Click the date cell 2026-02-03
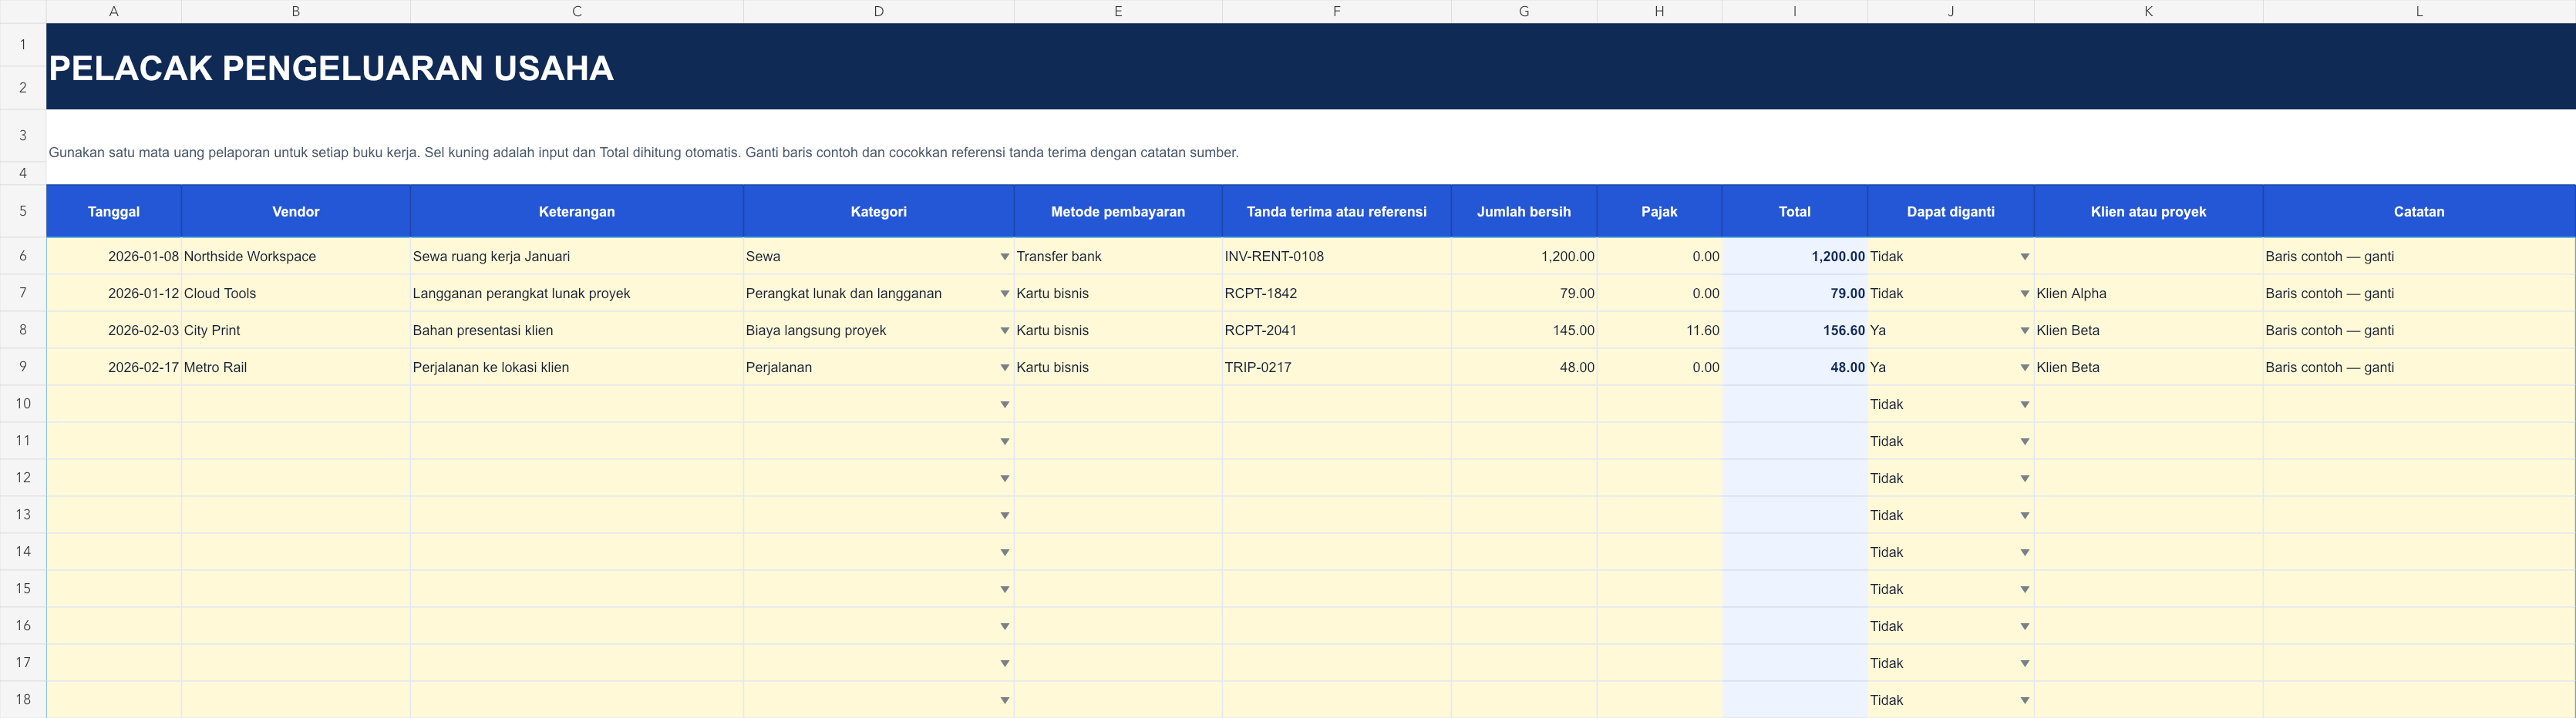The height and width of the screenshot is (718, 2576). (114, 330)
